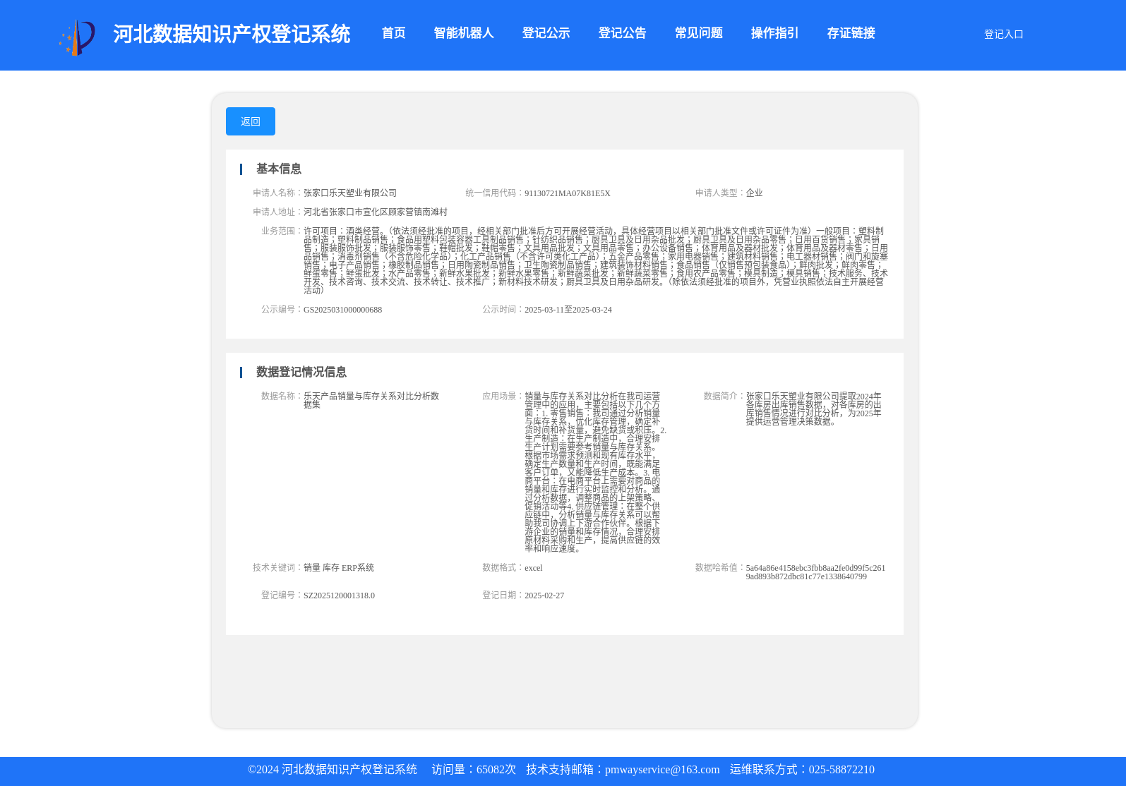The height and width of the screenshot is (786, 1126).
Task: Select phone number 025-58872210 in footer
Action: [841, 770]
